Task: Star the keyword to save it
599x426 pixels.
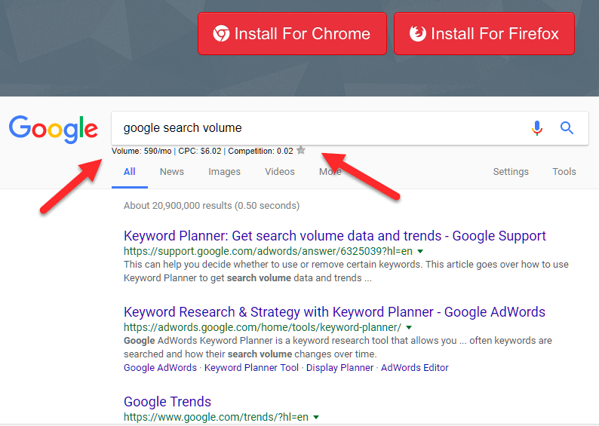Action: point(301,150)
